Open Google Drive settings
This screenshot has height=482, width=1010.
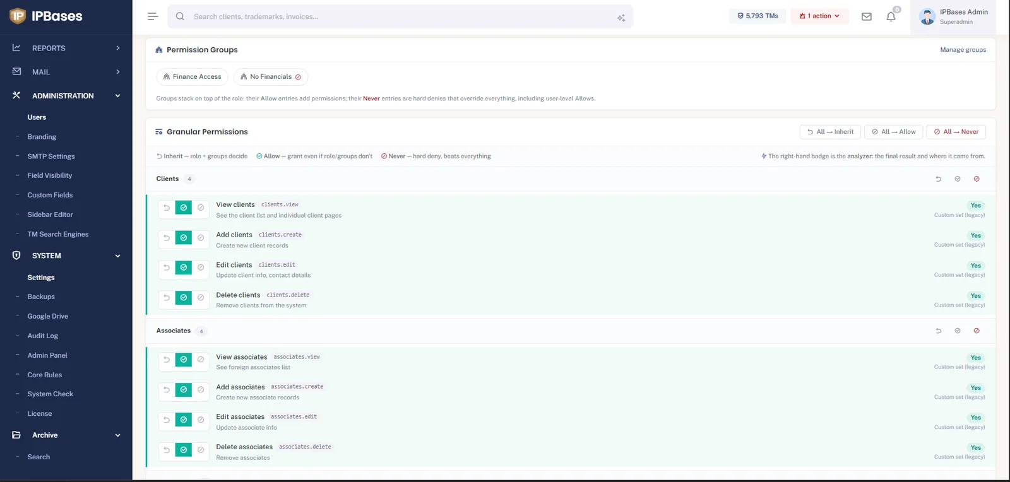47,316
